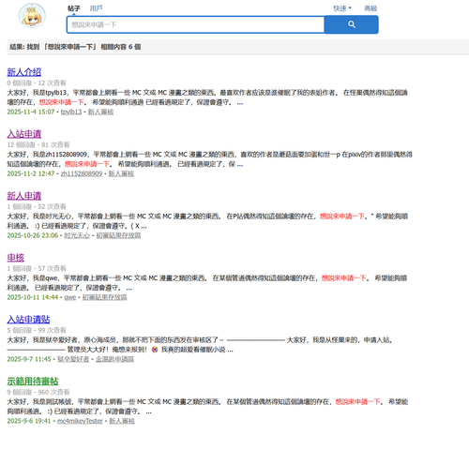The width and height of the screenshot is (469, 449).
Task: Open the 入站申请贴 thread
Action: pos(28,320)
